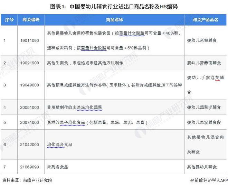Click the 婴幼儿米粉辅食 product cell

click(x=205, y=40)
